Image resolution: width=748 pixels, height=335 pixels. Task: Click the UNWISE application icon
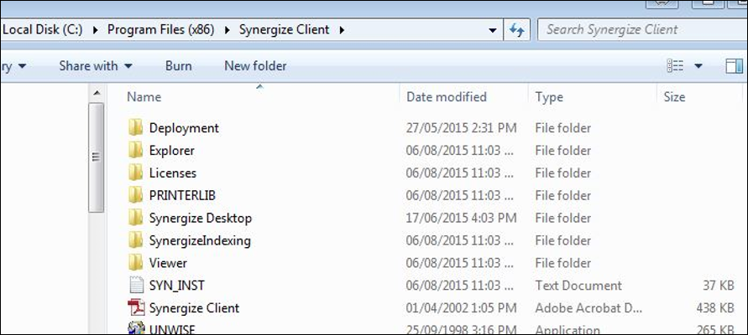[137, 329]
